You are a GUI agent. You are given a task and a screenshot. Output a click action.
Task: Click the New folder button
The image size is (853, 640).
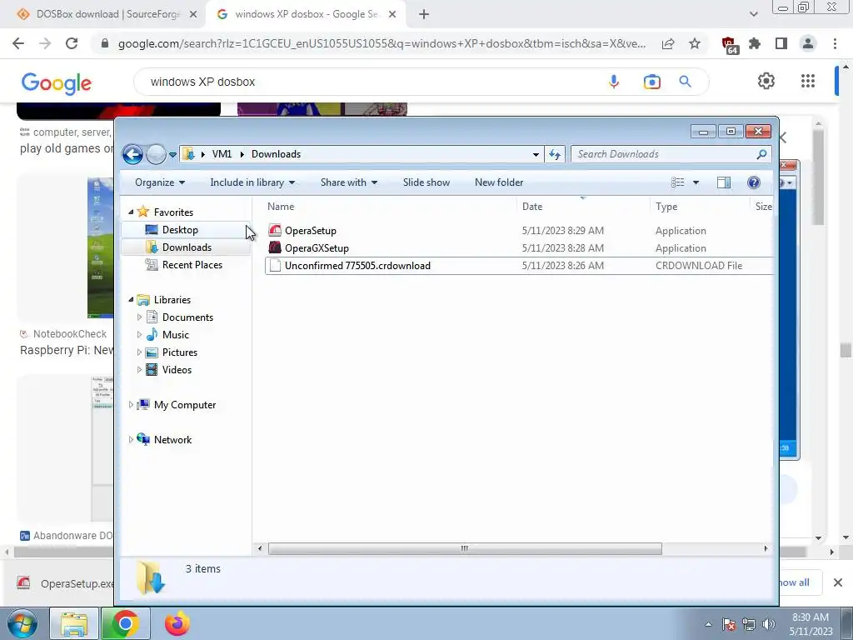tap(499, 182)
